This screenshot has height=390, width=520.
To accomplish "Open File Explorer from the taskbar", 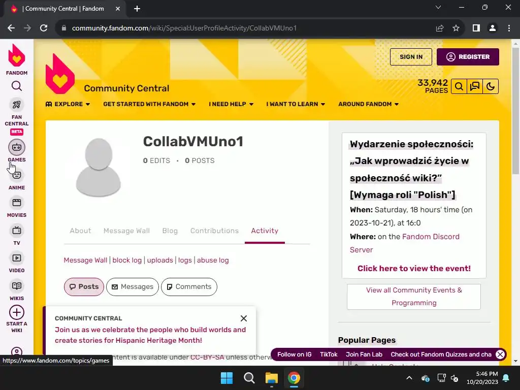I will [271, 378].
